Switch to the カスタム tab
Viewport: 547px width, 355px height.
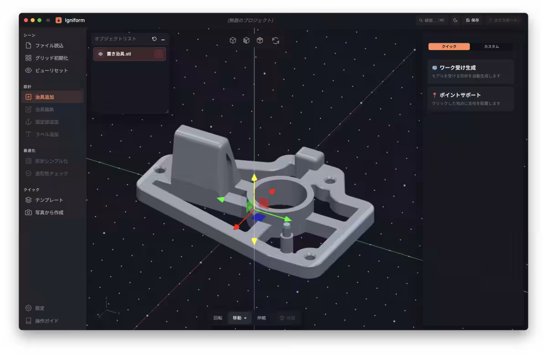[x=491, y=46]
